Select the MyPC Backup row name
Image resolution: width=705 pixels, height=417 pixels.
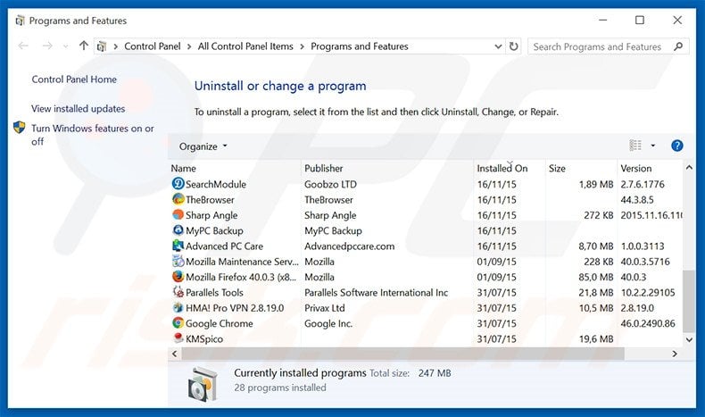pyautogui.click(x=214, y=230)
